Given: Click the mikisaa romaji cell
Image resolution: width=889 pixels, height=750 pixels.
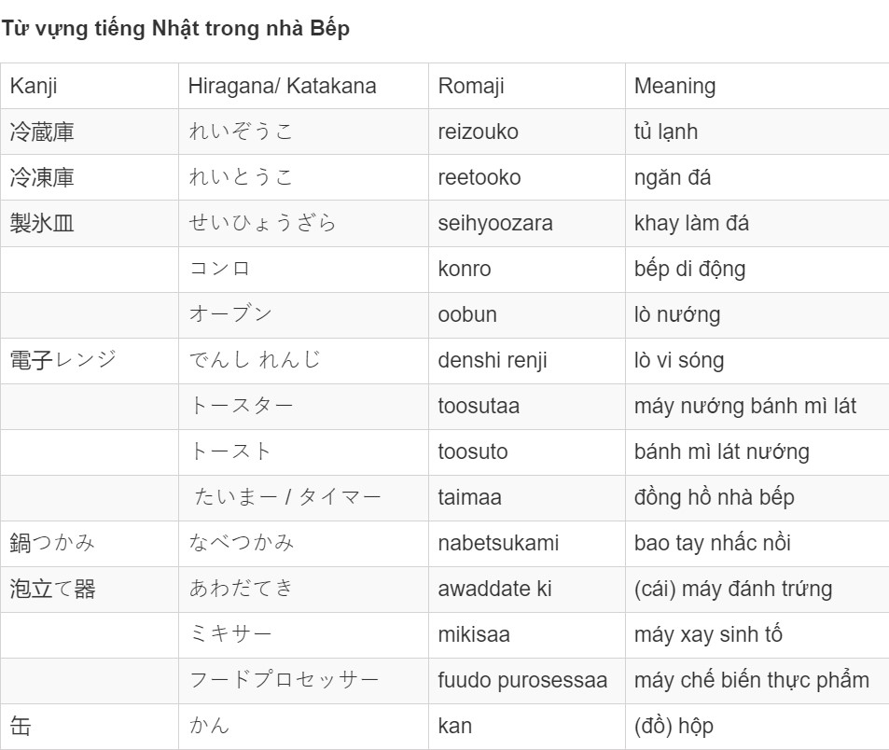Looking at the screenshot, I should pyautogui.click(x=527, y=635).
